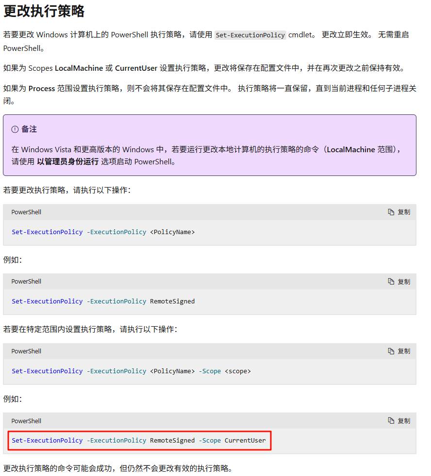Copy the RemoteSigned -Scope CurrentUser code block
Viewport: 431px width, 476px height.
click(x=399, y=421)
